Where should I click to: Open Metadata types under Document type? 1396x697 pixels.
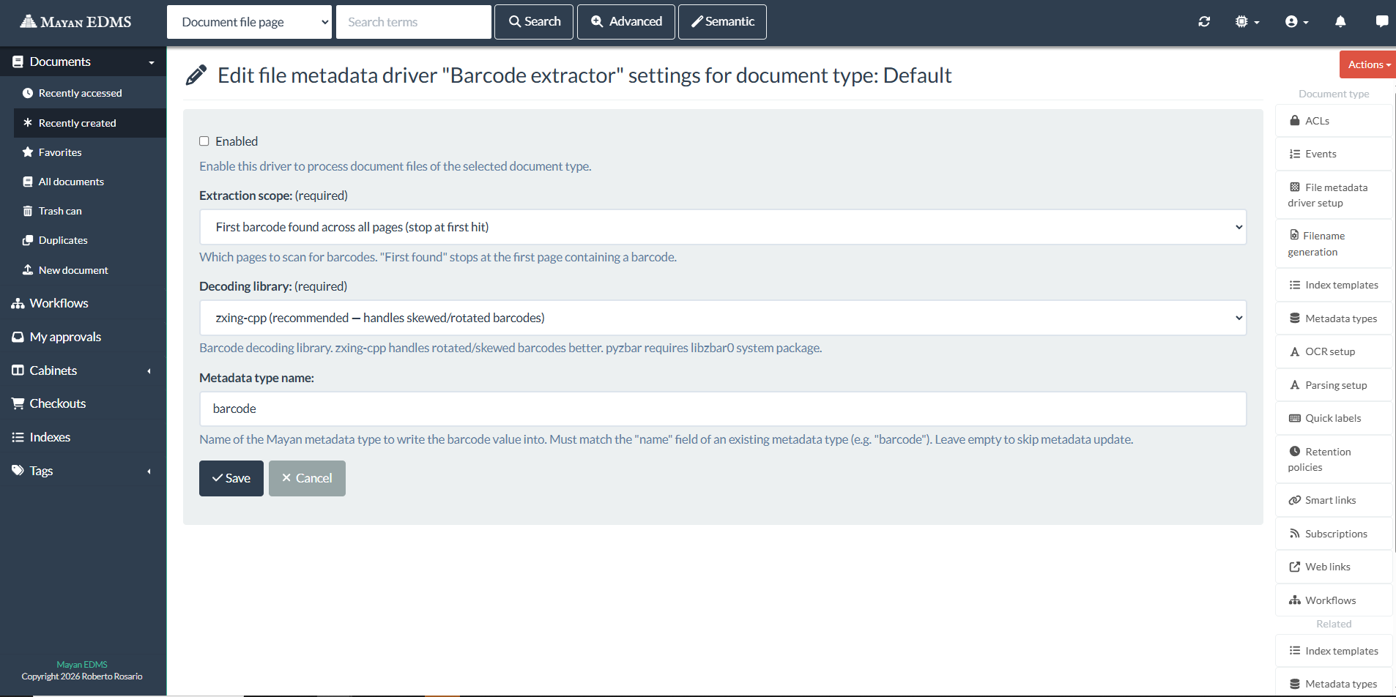[x=1334, y=318]
